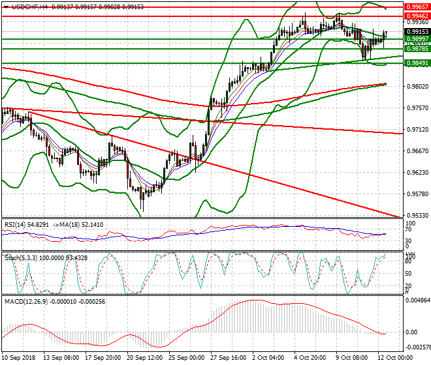Click the current price label 0.99153
This screenshot has height=365, width=431.
coord(417,32)
